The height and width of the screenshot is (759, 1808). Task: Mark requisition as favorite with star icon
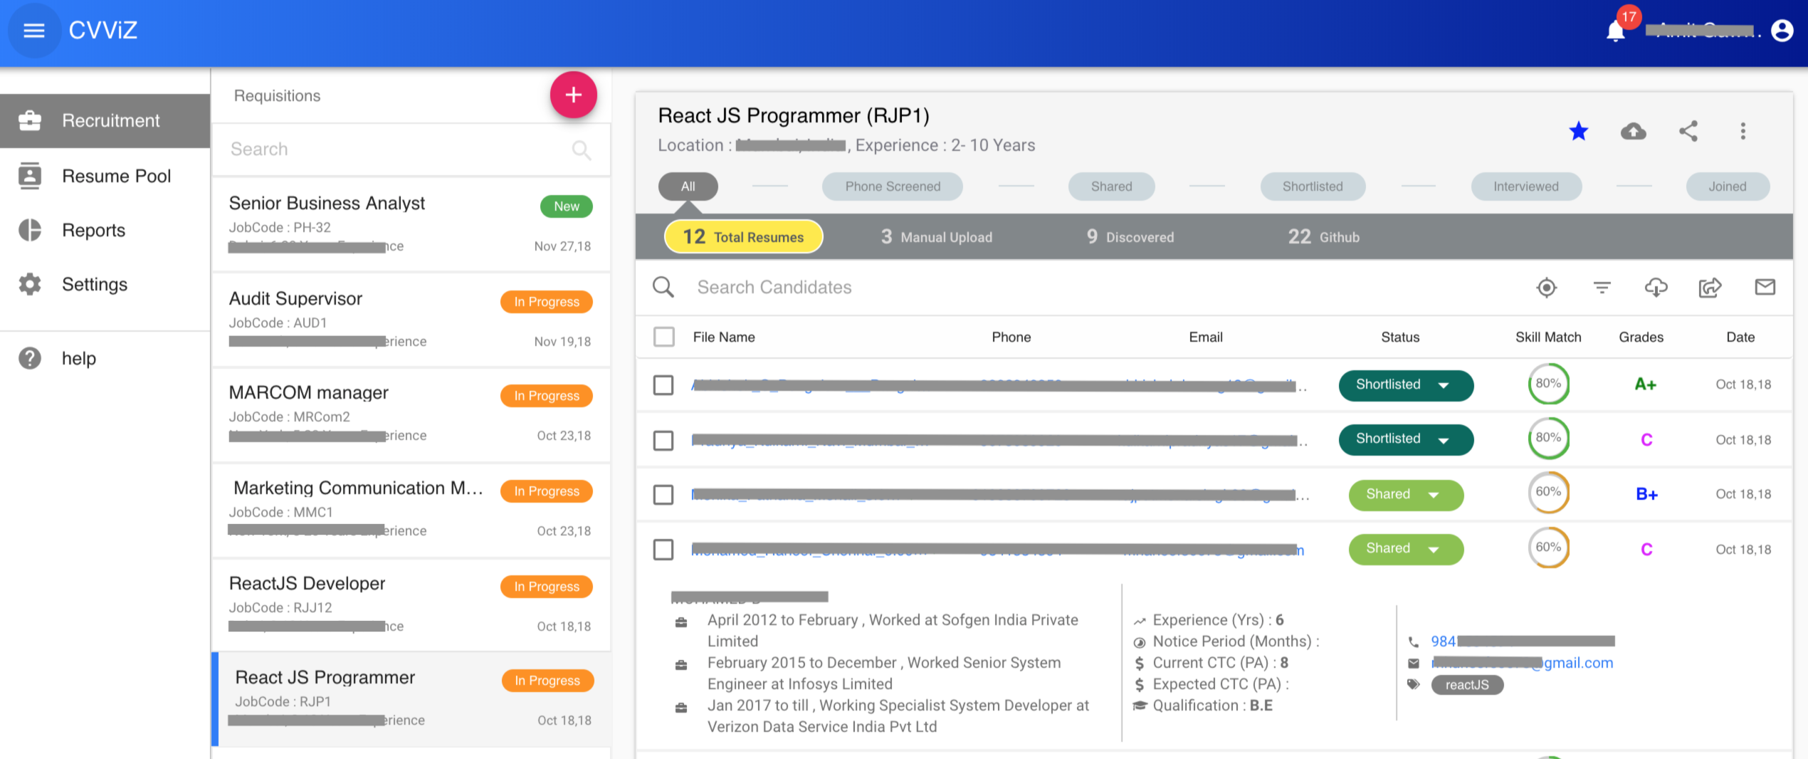click(x=1578, y=131)
